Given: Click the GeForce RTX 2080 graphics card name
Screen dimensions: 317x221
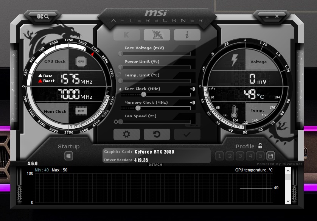Looking at the screenshot, I should point(154,152).
